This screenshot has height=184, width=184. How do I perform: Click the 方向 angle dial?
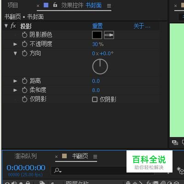(x=100, y=67)
